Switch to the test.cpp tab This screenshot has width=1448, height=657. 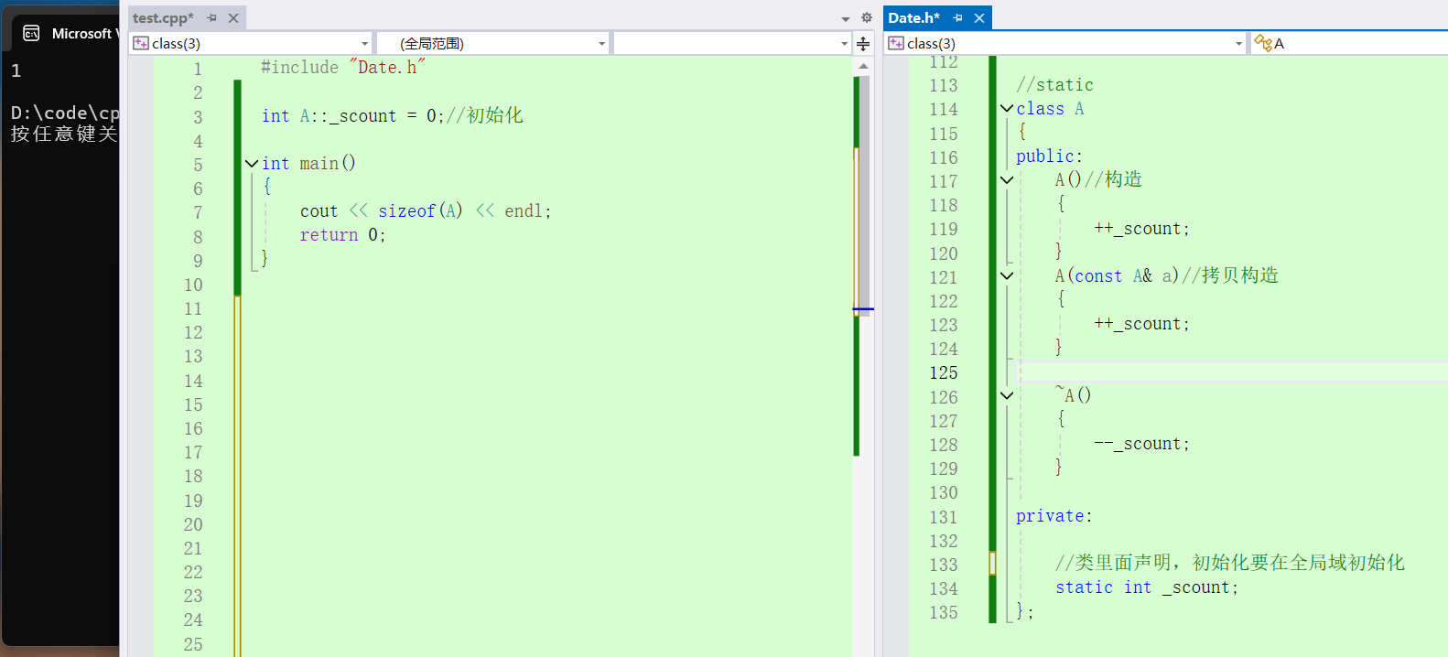pyautogui.click(x=163, y=18)
